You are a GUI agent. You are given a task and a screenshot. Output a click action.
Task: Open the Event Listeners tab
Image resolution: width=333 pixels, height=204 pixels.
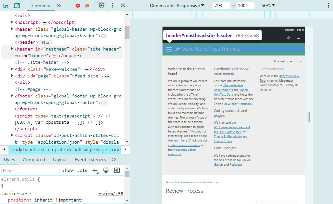(x=90, y=159)
